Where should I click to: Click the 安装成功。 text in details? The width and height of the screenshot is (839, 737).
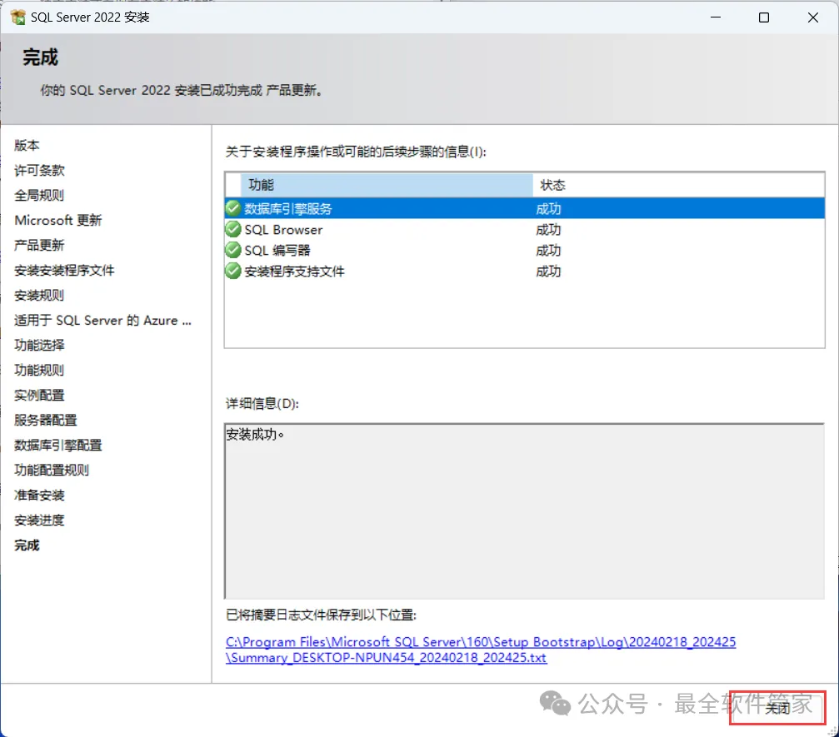pyautogui.click(x=255, y=434)
